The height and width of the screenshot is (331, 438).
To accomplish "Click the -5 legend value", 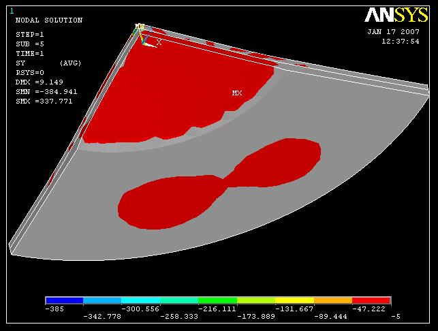I will pos(396,317).
